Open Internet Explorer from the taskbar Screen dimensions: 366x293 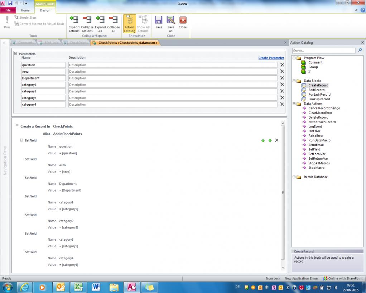click(x=25, y=287)
